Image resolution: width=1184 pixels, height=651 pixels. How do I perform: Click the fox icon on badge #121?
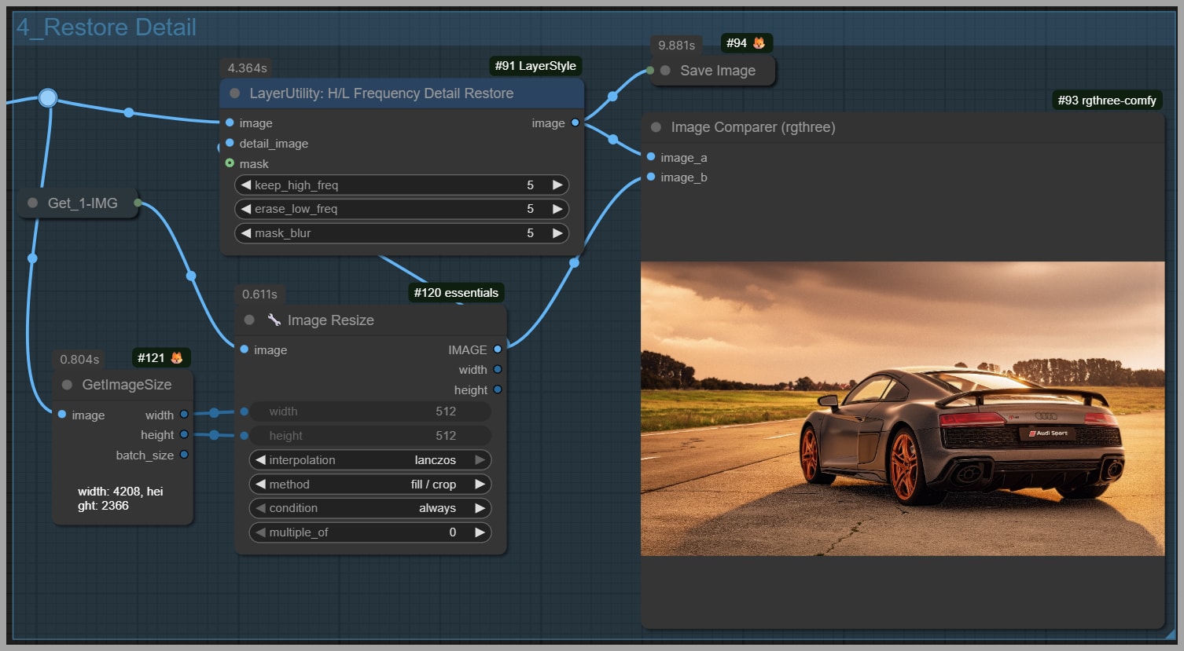coord(177,358)
